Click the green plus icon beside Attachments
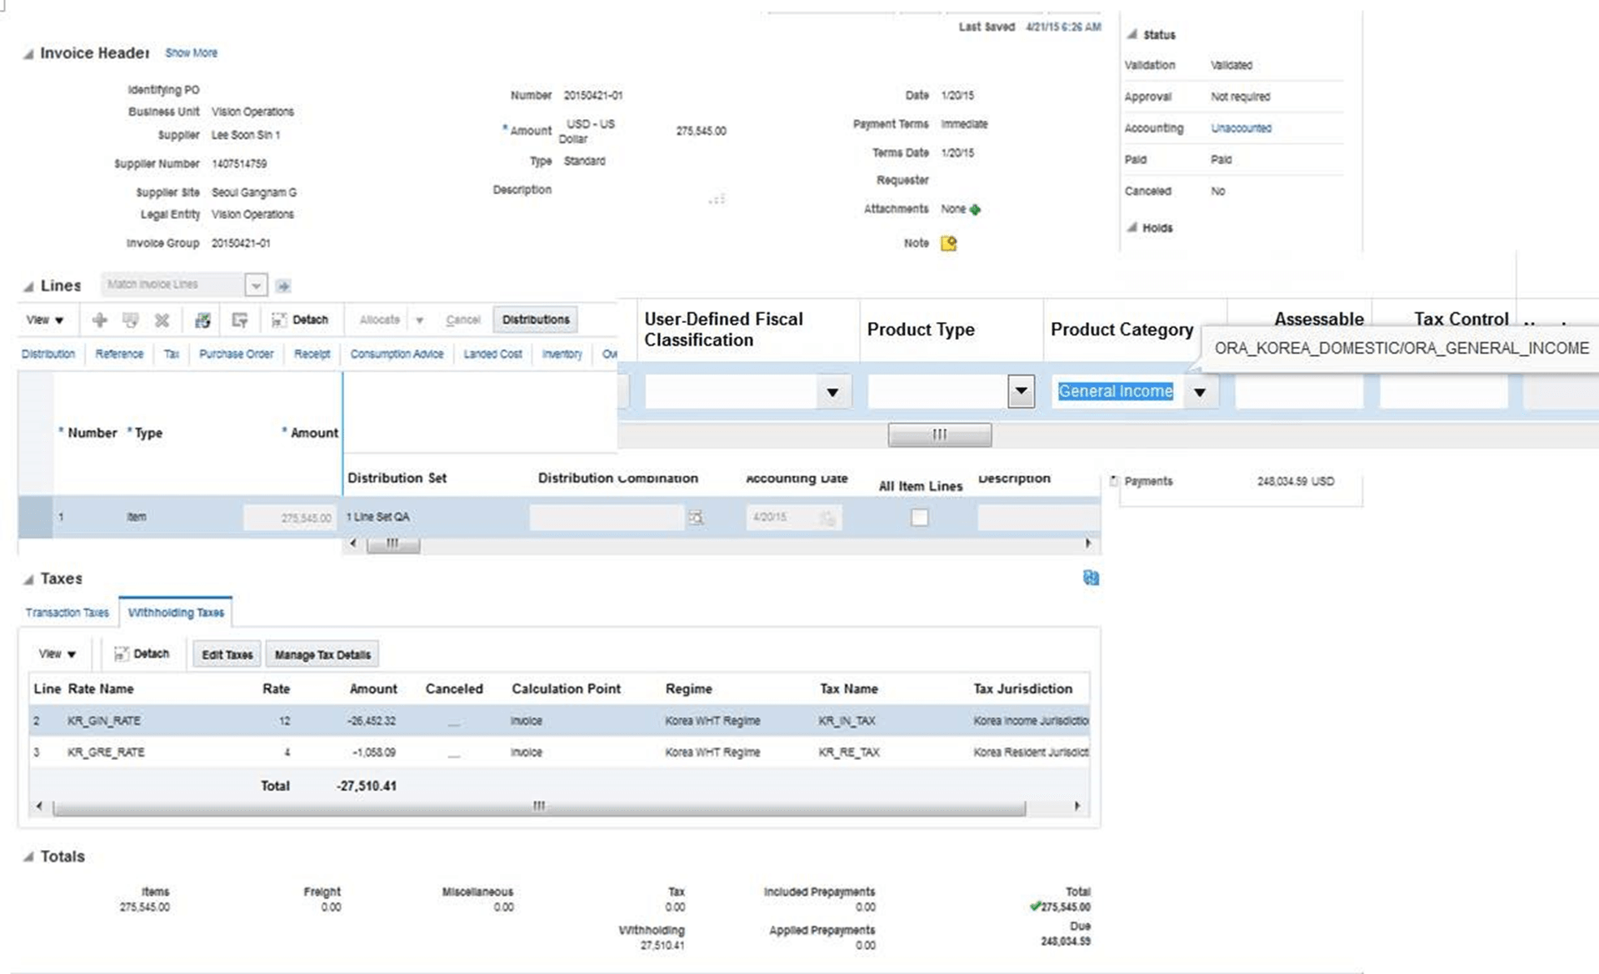This screenshot has height=974, width=1599. [973, 209]
